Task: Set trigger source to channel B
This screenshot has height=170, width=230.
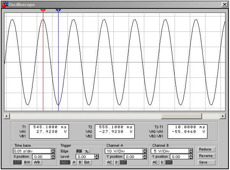Action: pos(80,162)
